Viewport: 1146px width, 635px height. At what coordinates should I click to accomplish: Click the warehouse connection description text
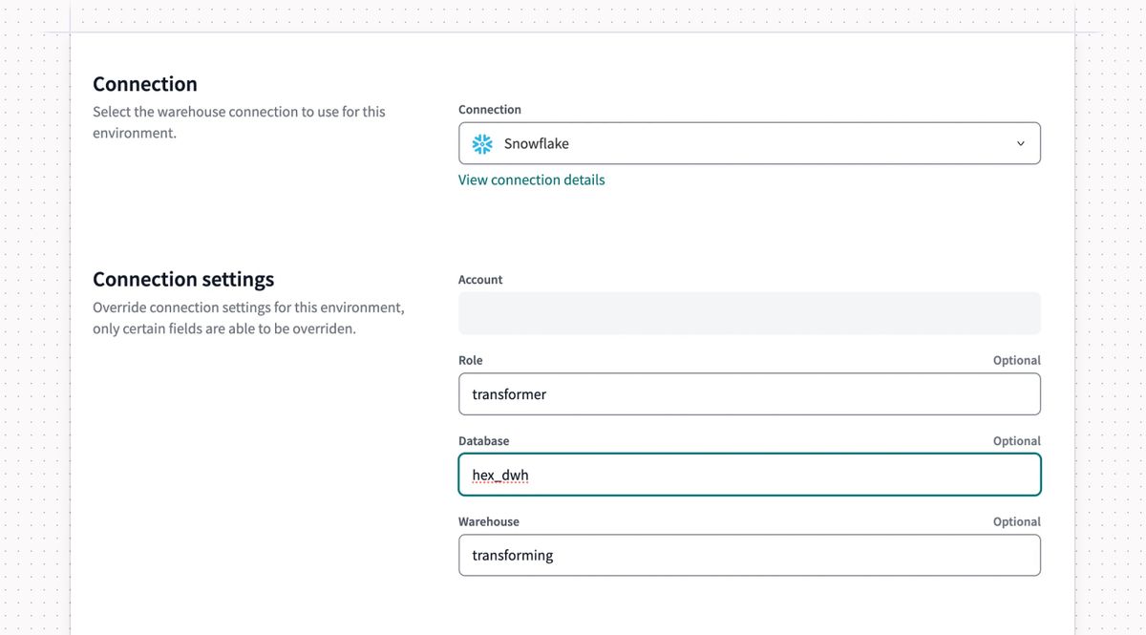239,122
